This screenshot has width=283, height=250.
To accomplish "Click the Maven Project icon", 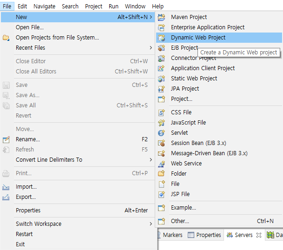I will [x=161, y=17].
